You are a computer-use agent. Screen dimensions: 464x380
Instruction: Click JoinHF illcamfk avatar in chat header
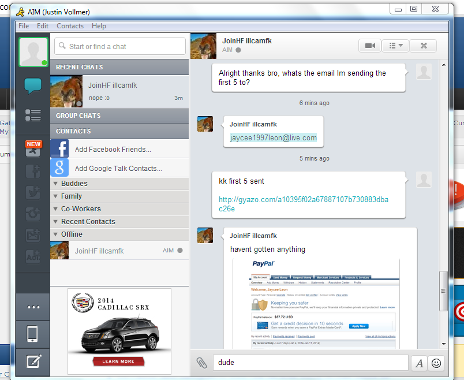pyautogui.click(x=204, y=46)
